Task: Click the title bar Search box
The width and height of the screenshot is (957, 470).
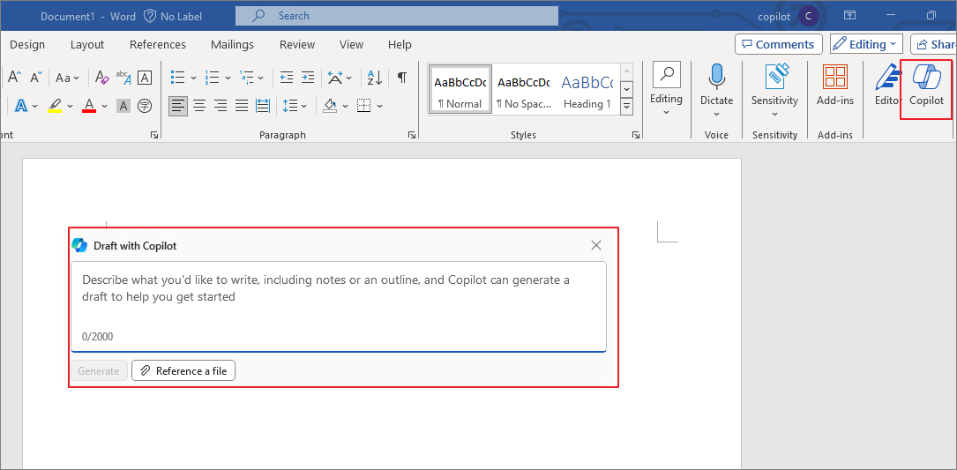Action: pos(397,16)
